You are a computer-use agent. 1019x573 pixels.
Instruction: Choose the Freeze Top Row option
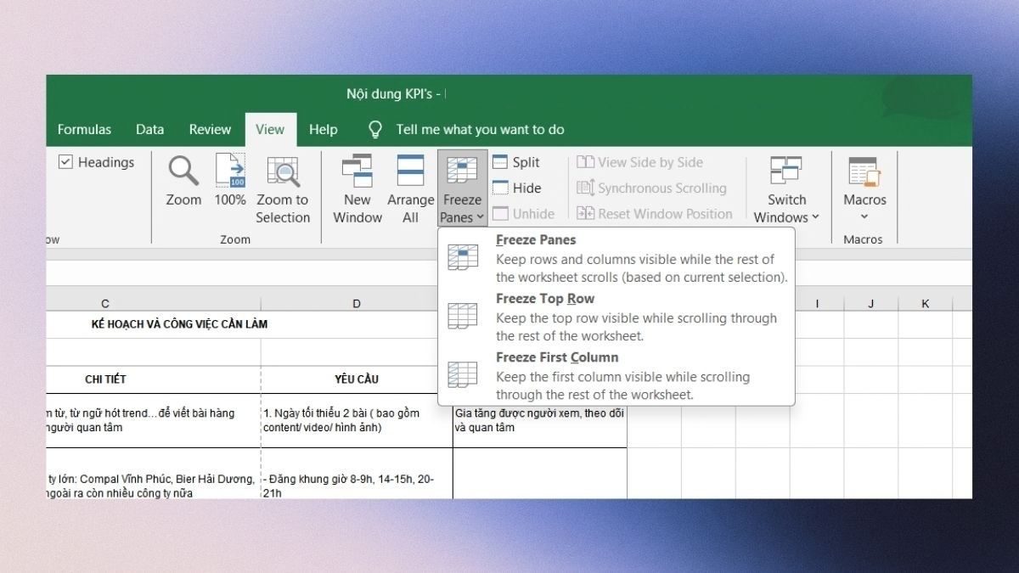pyautogui.click(x=616, y=317)
